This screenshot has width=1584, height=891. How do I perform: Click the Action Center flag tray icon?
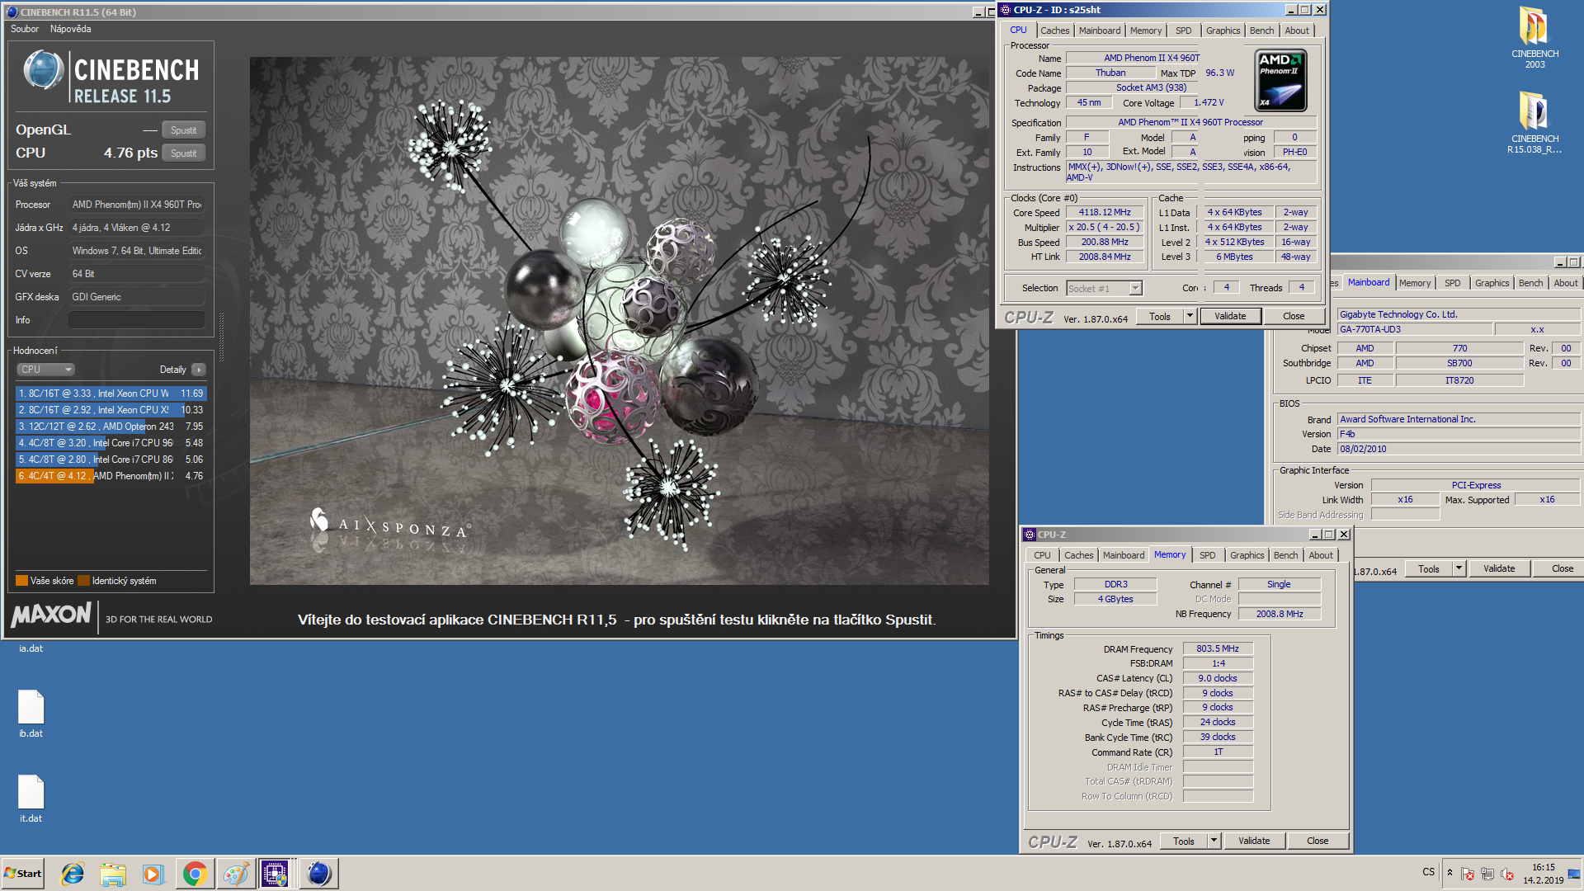click(1467, 874)
